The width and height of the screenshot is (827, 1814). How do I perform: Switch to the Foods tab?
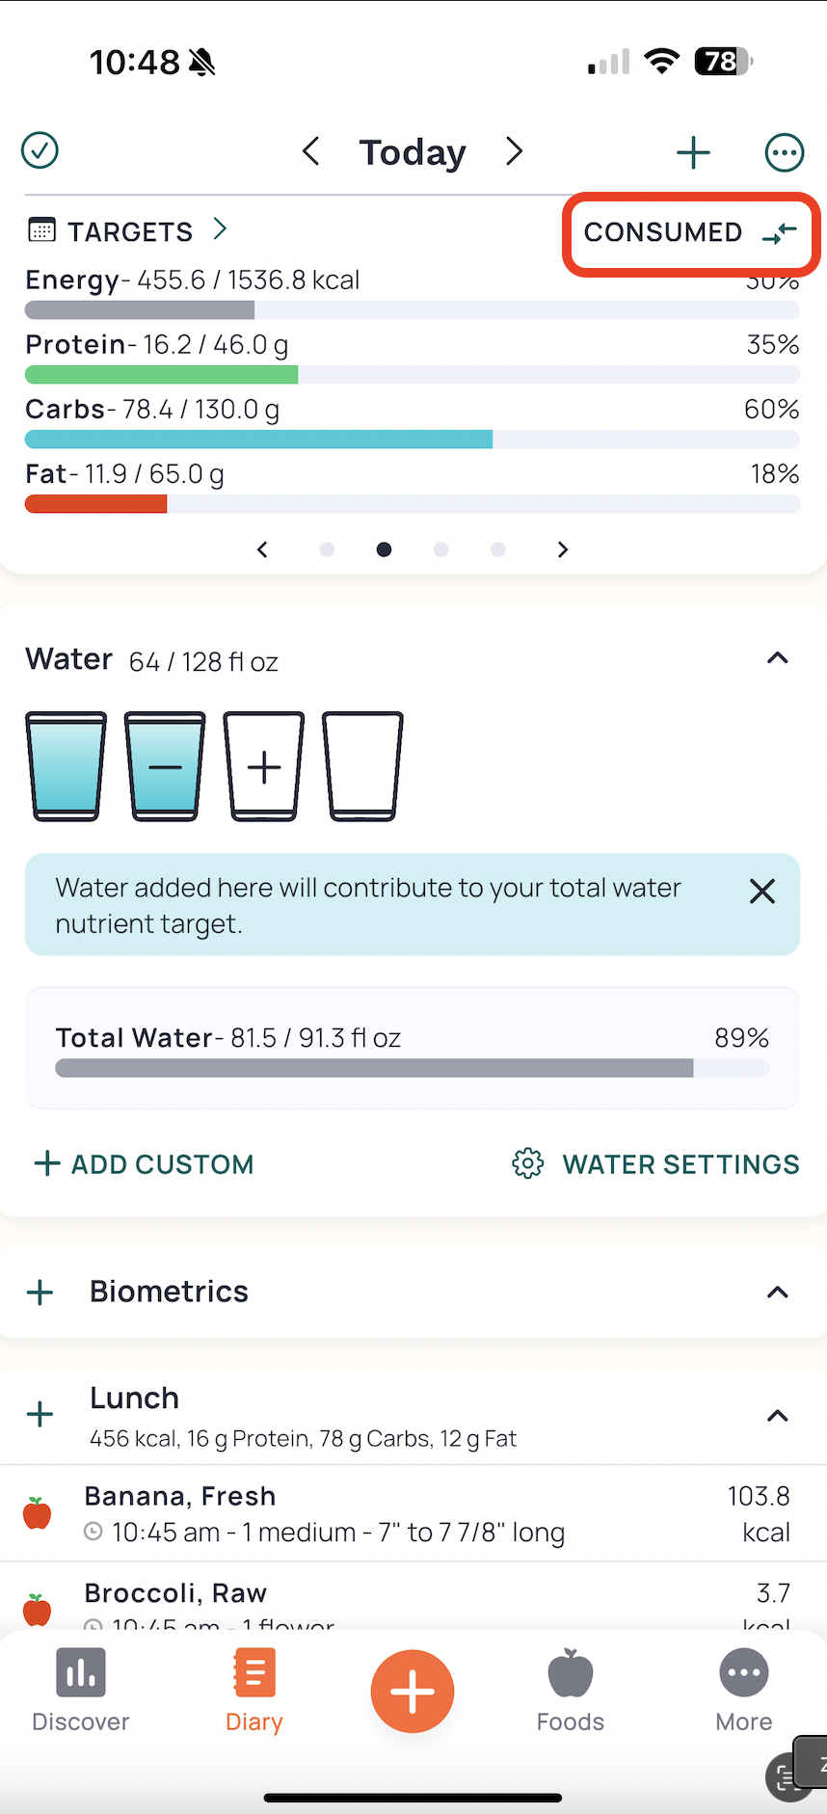pyautogui.click(x=571, y=1692)
